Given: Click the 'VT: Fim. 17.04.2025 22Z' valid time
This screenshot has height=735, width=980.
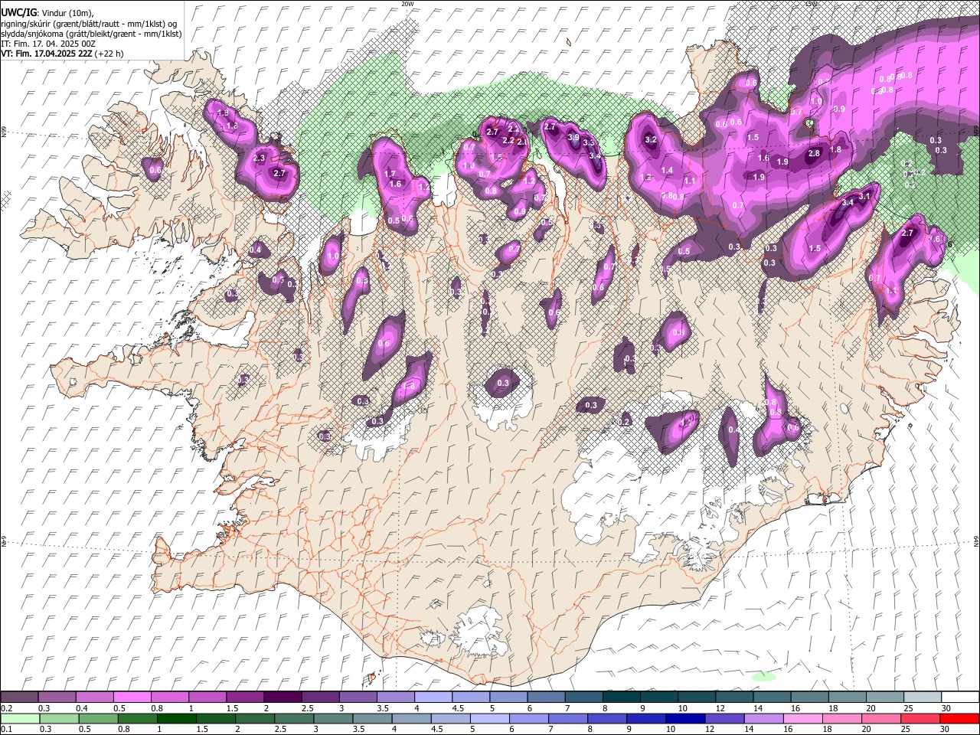Looking at the screenshot, I should coord(47,54).
